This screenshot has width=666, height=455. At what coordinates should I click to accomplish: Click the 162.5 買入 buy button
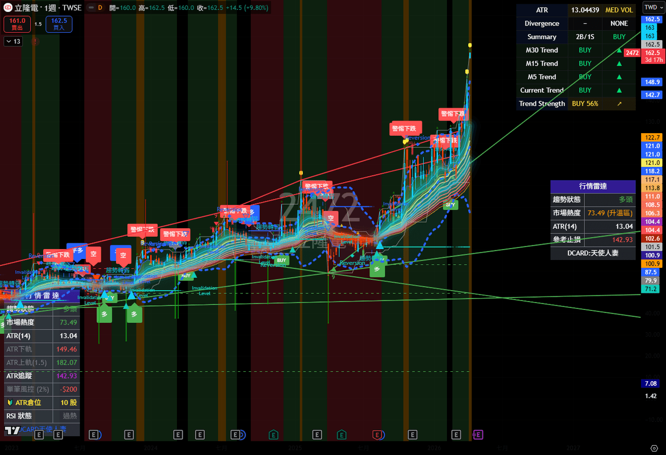(59, 24)
